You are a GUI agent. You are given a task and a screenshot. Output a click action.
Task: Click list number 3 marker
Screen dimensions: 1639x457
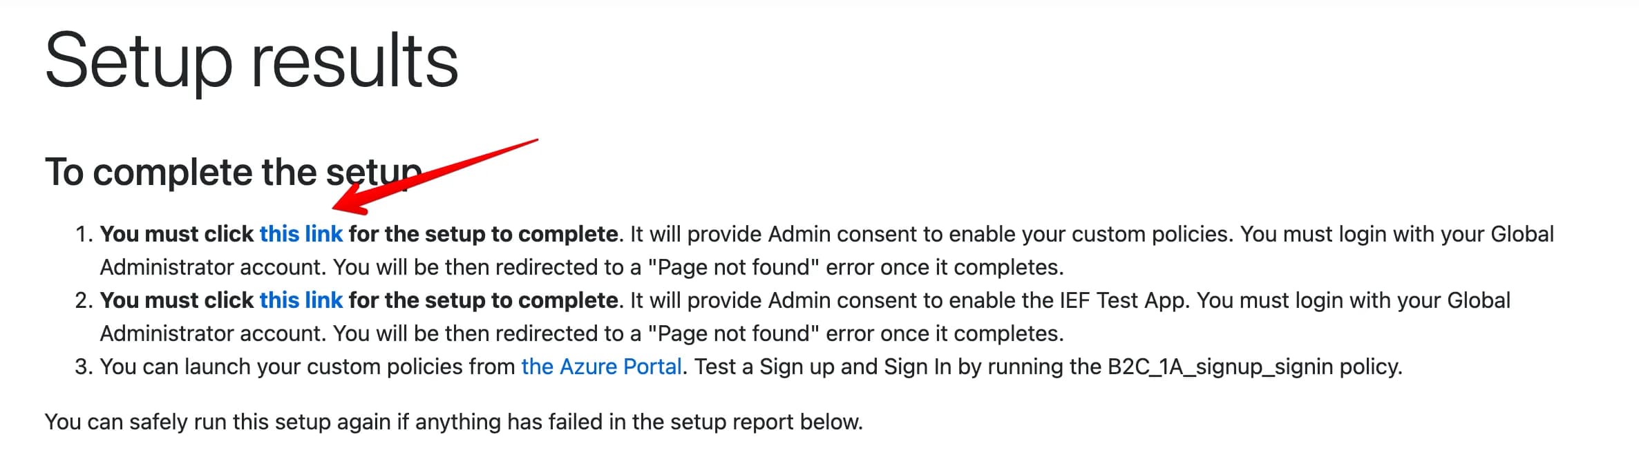pyautogui.click(x=83, y=367)
